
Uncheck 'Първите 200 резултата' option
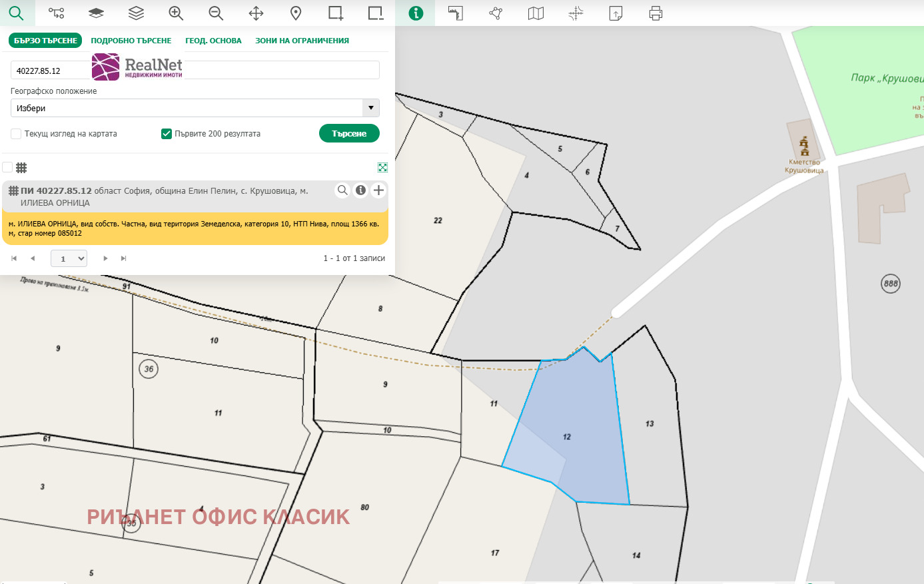point(167,134)
